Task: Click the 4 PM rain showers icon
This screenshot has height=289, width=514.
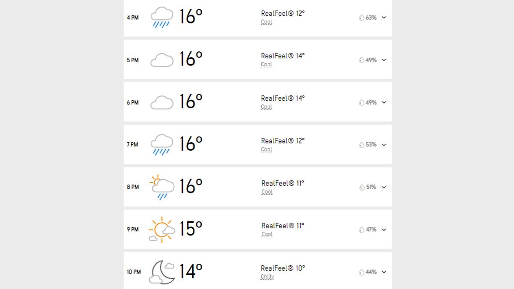Action: (162, 18)
